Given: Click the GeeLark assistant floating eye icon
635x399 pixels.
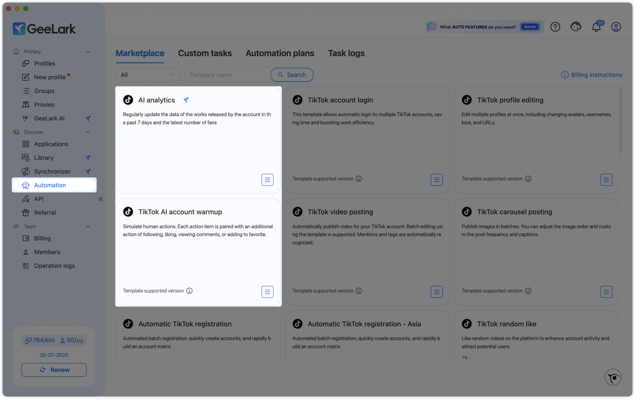Looking at the screenshot, I should point(613,377).
